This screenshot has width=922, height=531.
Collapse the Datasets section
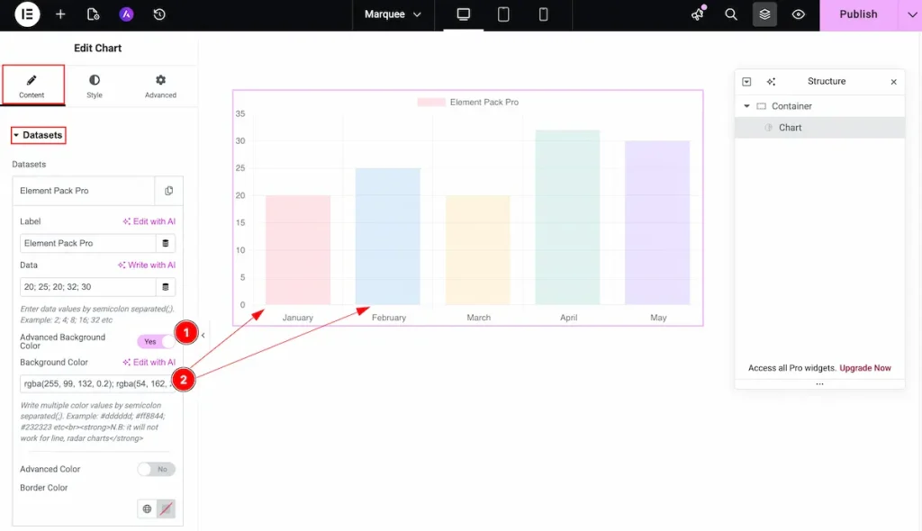[38, 134]
